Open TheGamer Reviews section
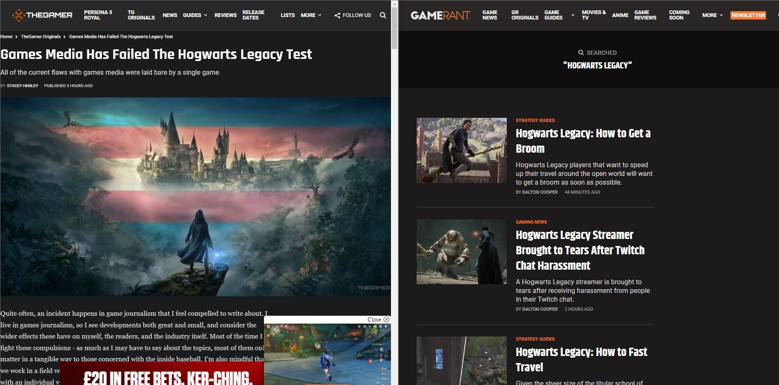This screenshot has height=385, width=779. 225,15
